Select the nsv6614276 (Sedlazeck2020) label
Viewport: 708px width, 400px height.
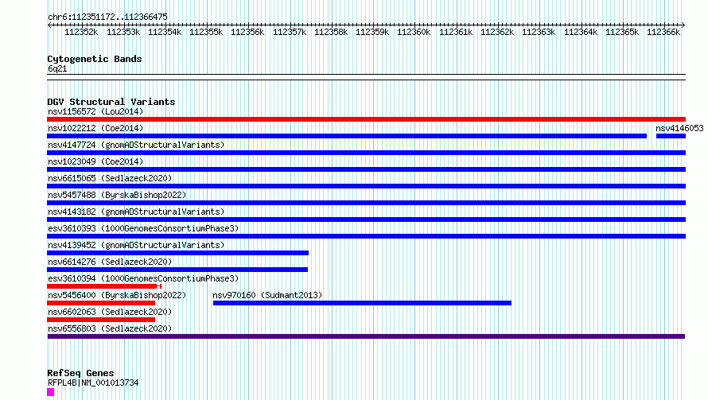pos(110,262)
